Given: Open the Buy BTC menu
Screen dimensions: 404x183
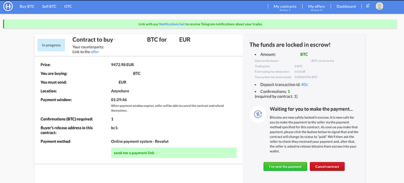Looking at the screenshot, I should pos(27,7).
